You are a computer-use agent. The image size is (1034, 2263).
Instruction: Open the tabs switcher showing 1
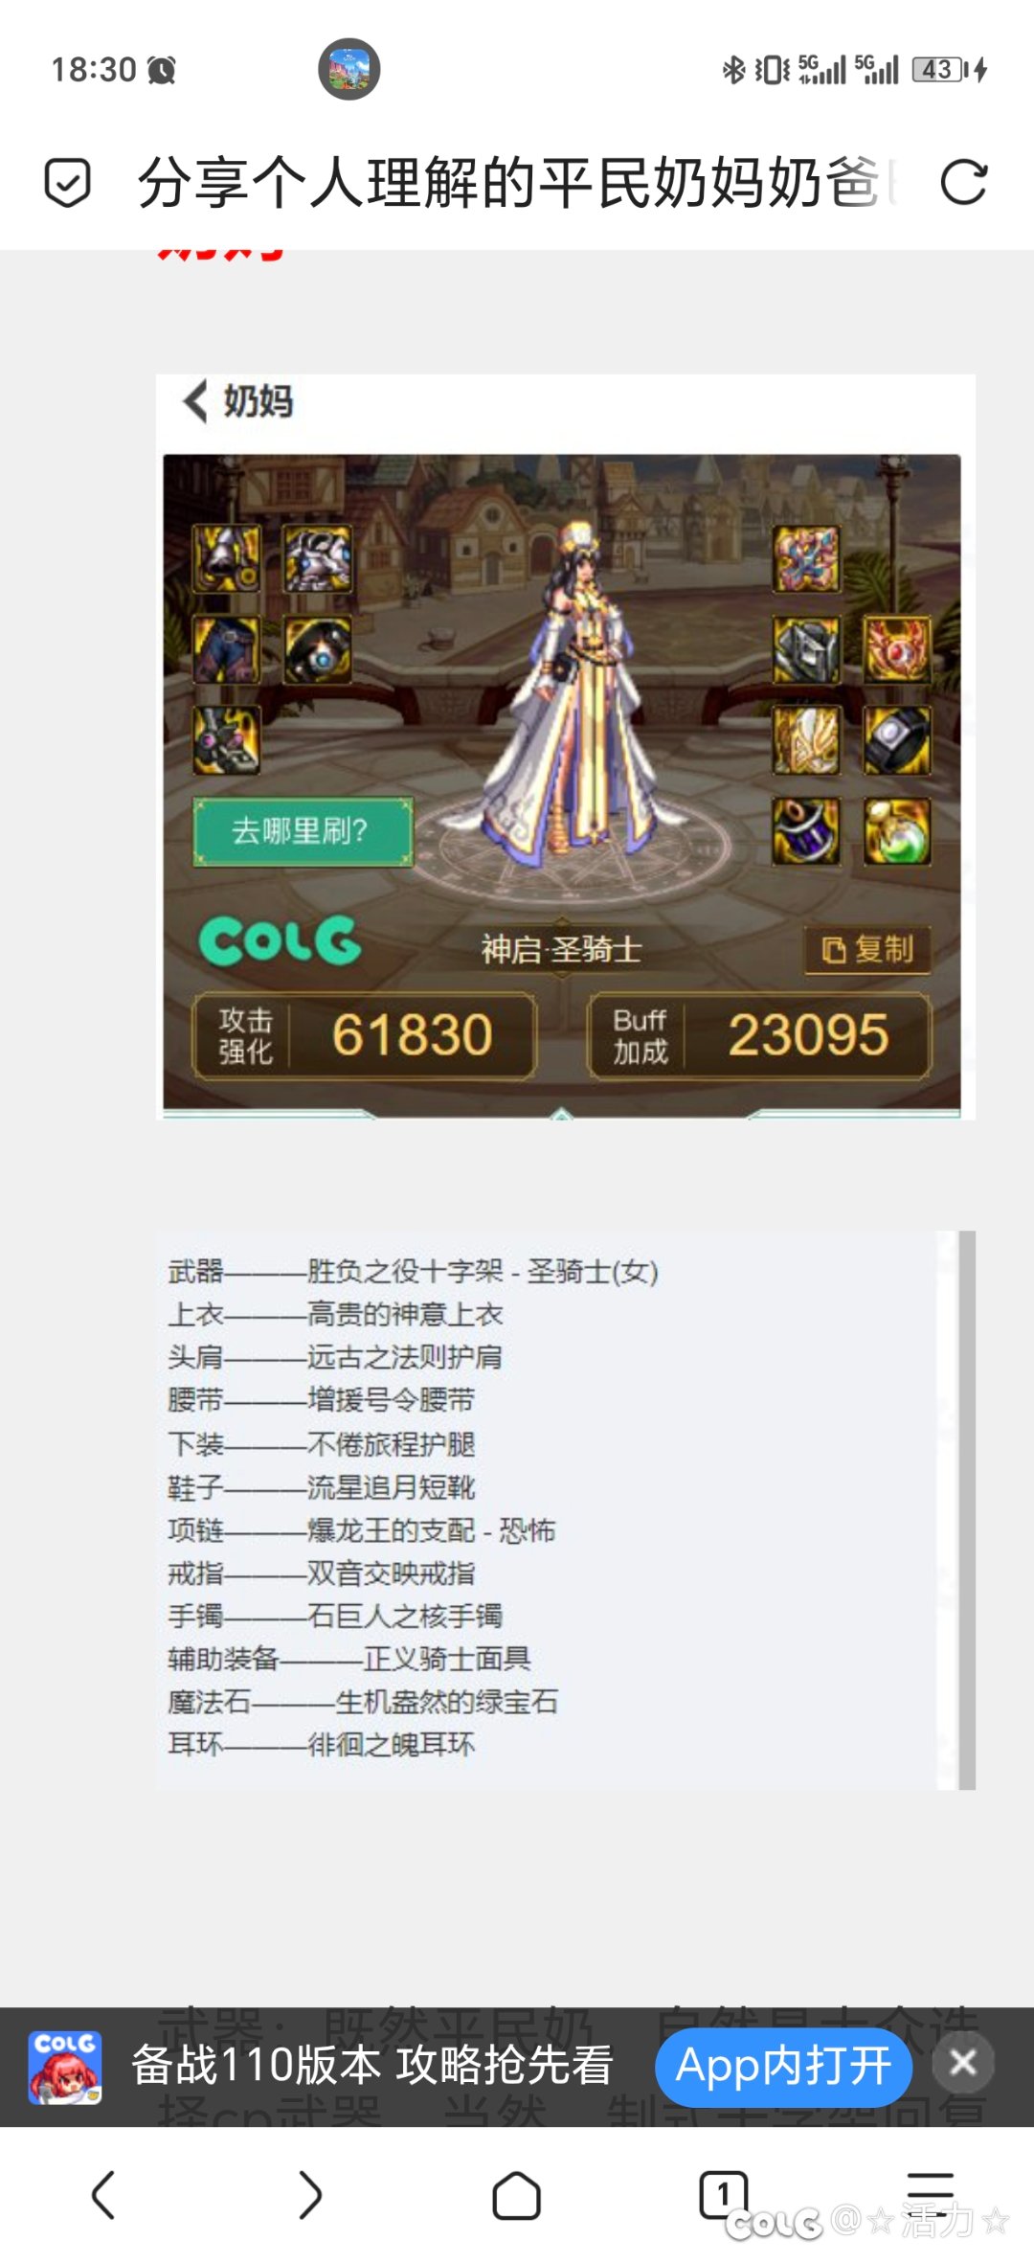(724, 2194)
